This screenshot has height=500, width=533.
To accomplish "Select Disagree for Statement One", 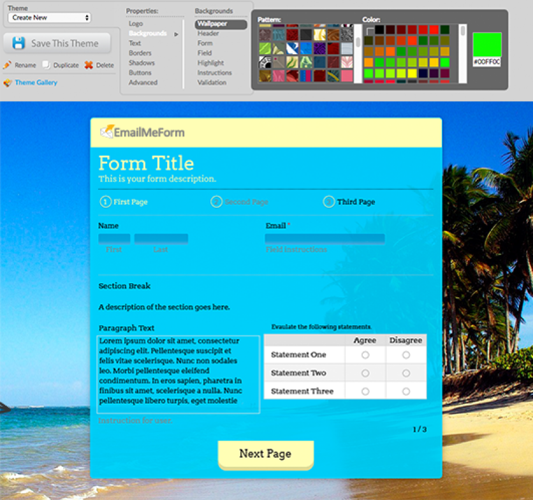I will 406,355.
